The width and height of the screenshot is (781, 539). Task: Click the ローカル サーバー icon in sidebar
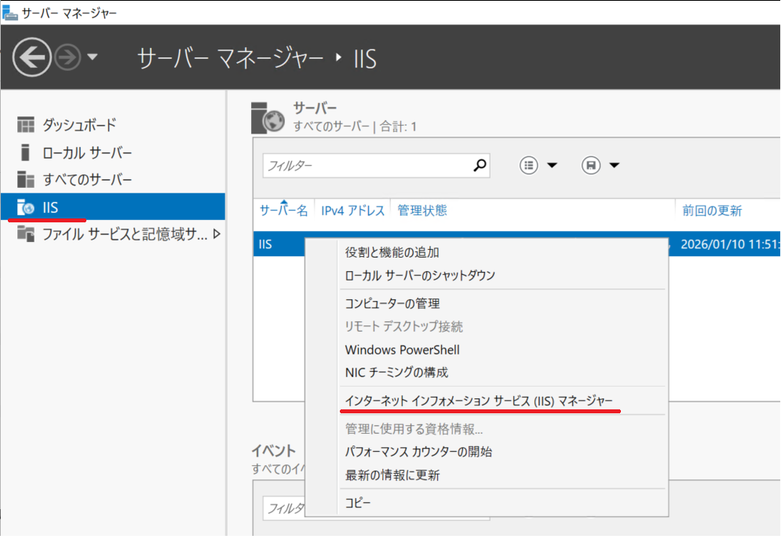25,152
